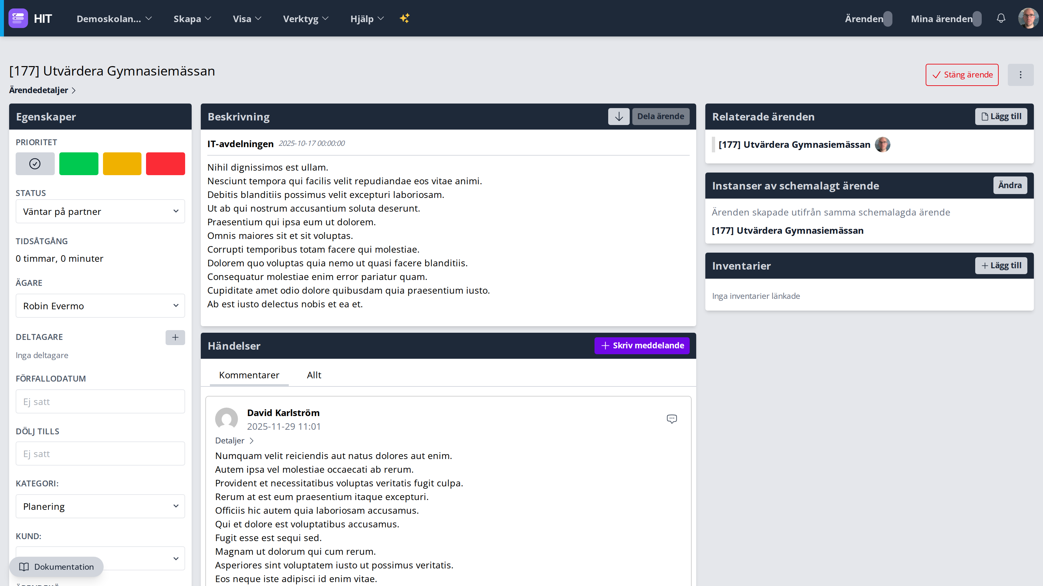Click the Dela ärende button
1043x586 pixels.
click(661, 117)
